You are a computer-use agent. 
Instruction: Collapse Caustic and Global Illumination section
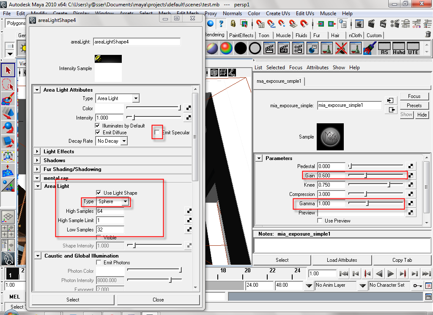(x=38, y=256)
